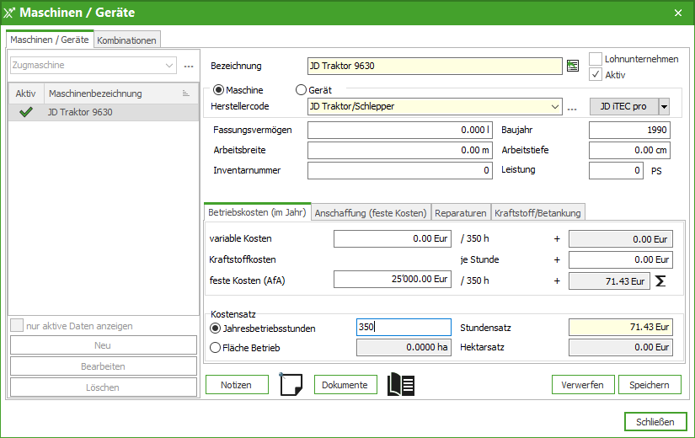Open the documents book icon

click(400, 385)
